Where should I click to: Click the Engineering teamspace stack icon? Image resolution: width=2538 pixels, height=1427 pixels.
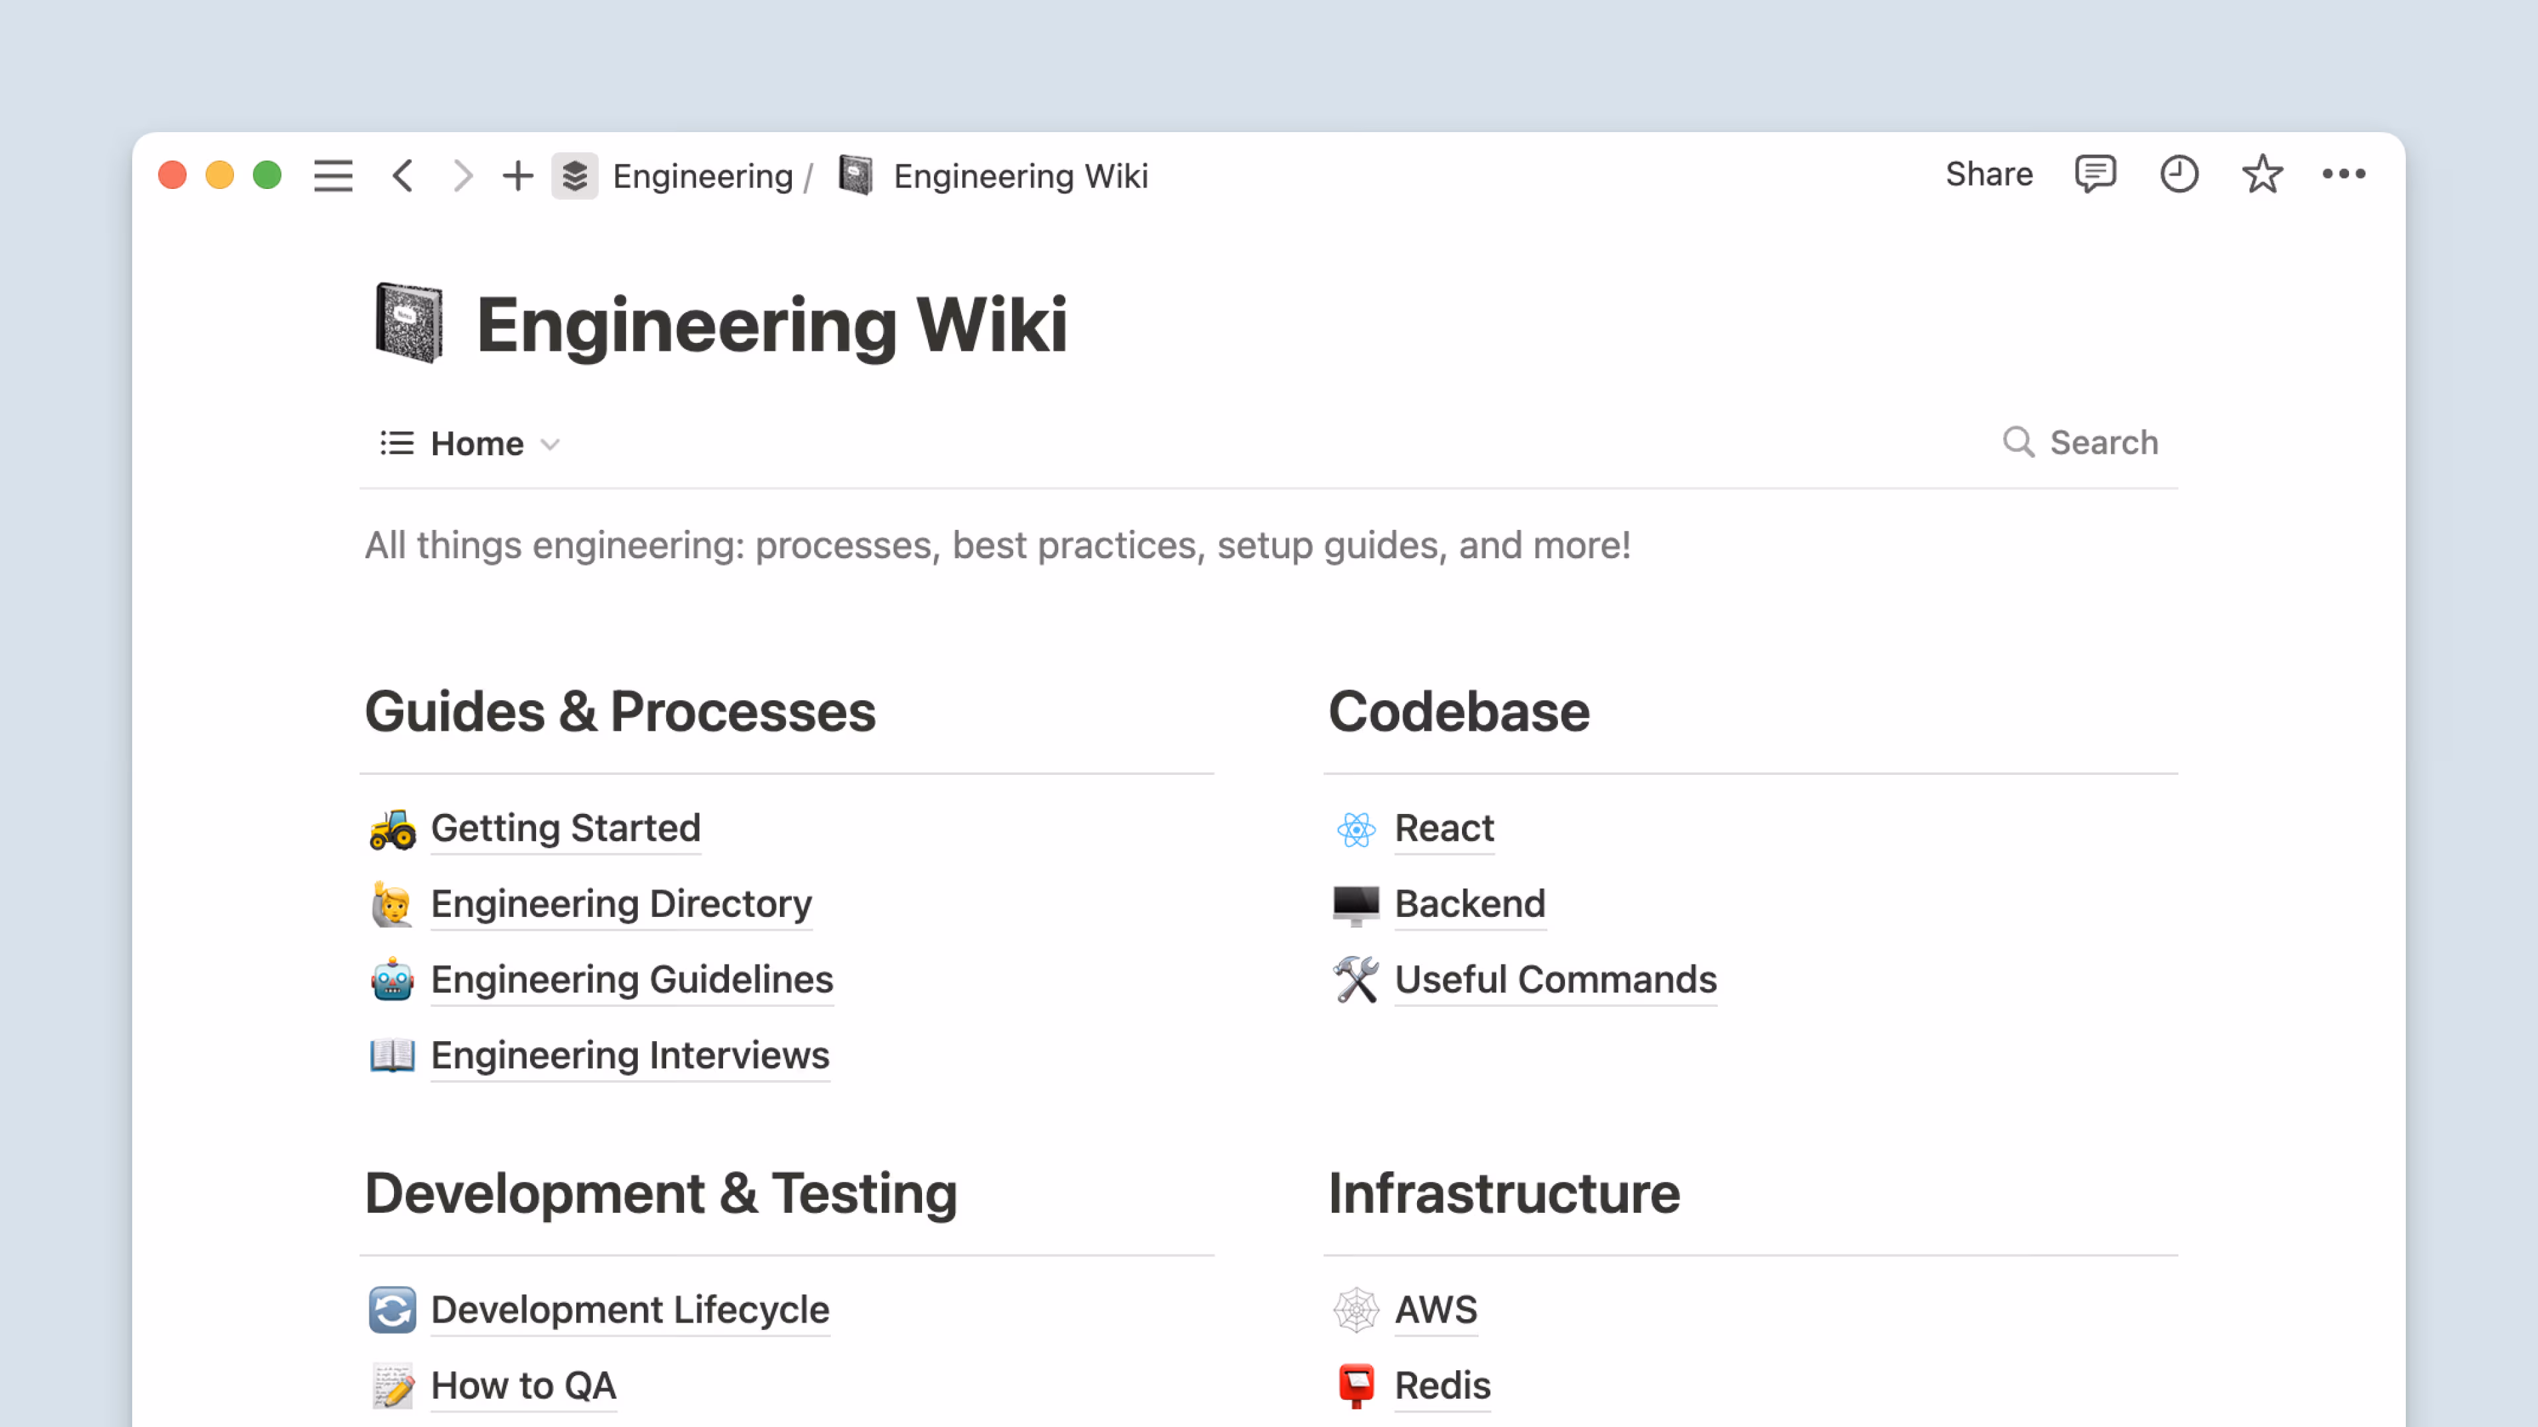click(x=574, y=176)
